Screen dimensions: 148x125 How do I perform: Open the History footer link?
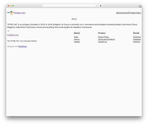(x=77, y=39)
